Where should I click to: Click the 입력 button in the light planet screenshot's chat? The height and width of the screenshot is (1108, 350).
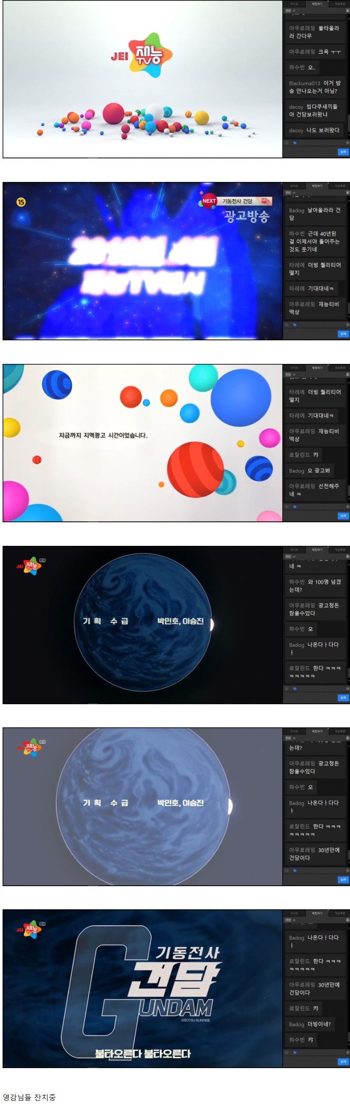point(343,880)
